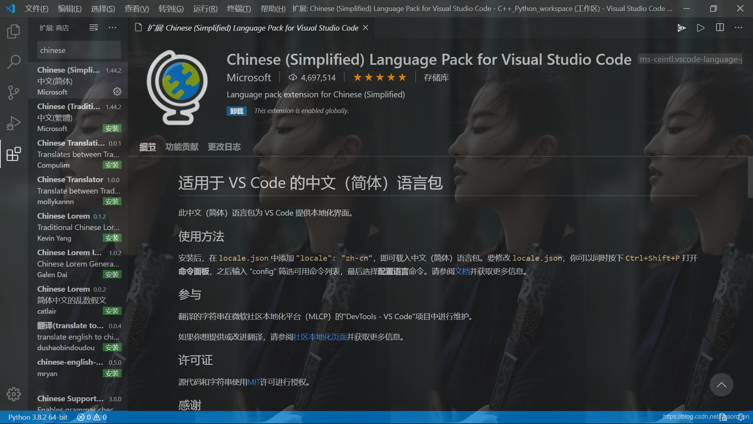Install 翻译 extension by dushaobindoudou

(112, 347)
